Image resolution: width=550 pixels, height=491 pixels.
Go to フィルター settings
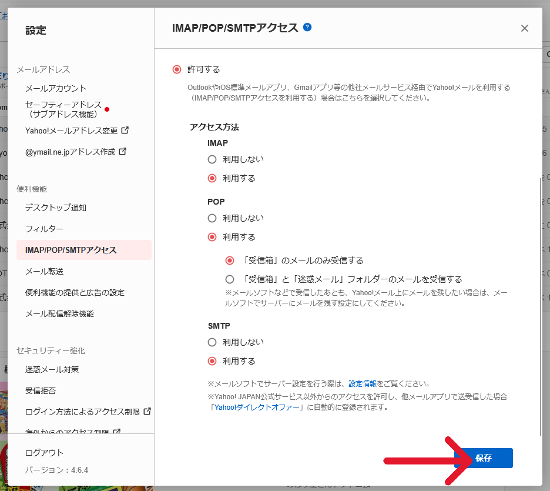point(44,229)
